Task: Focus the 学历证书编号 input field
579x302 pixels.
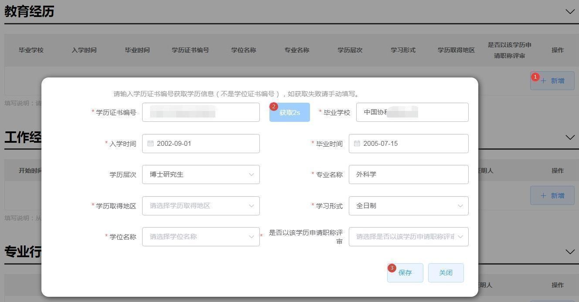Action: click(201, 112)
